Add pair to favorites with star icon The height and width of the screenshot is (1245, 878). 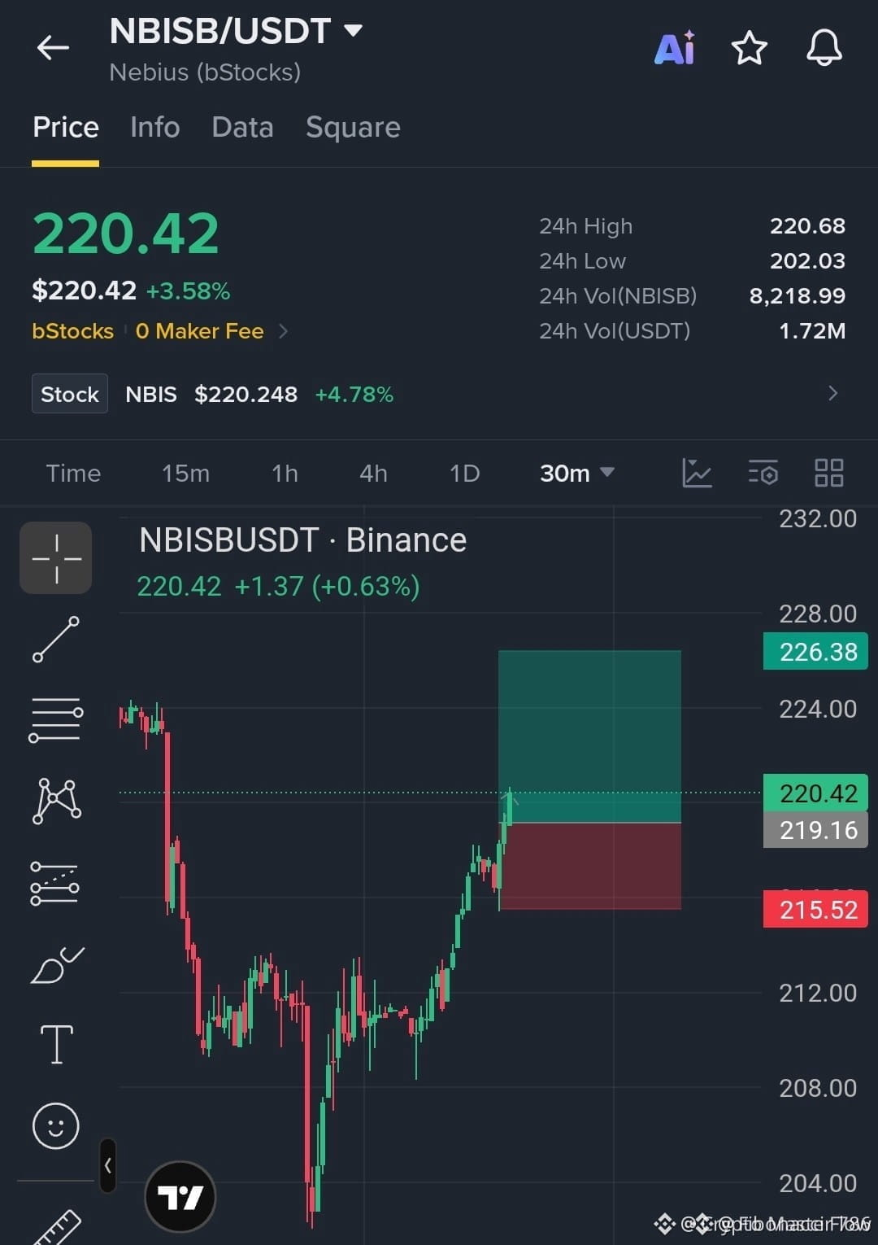pyautogui.click(x=749, y=48)
